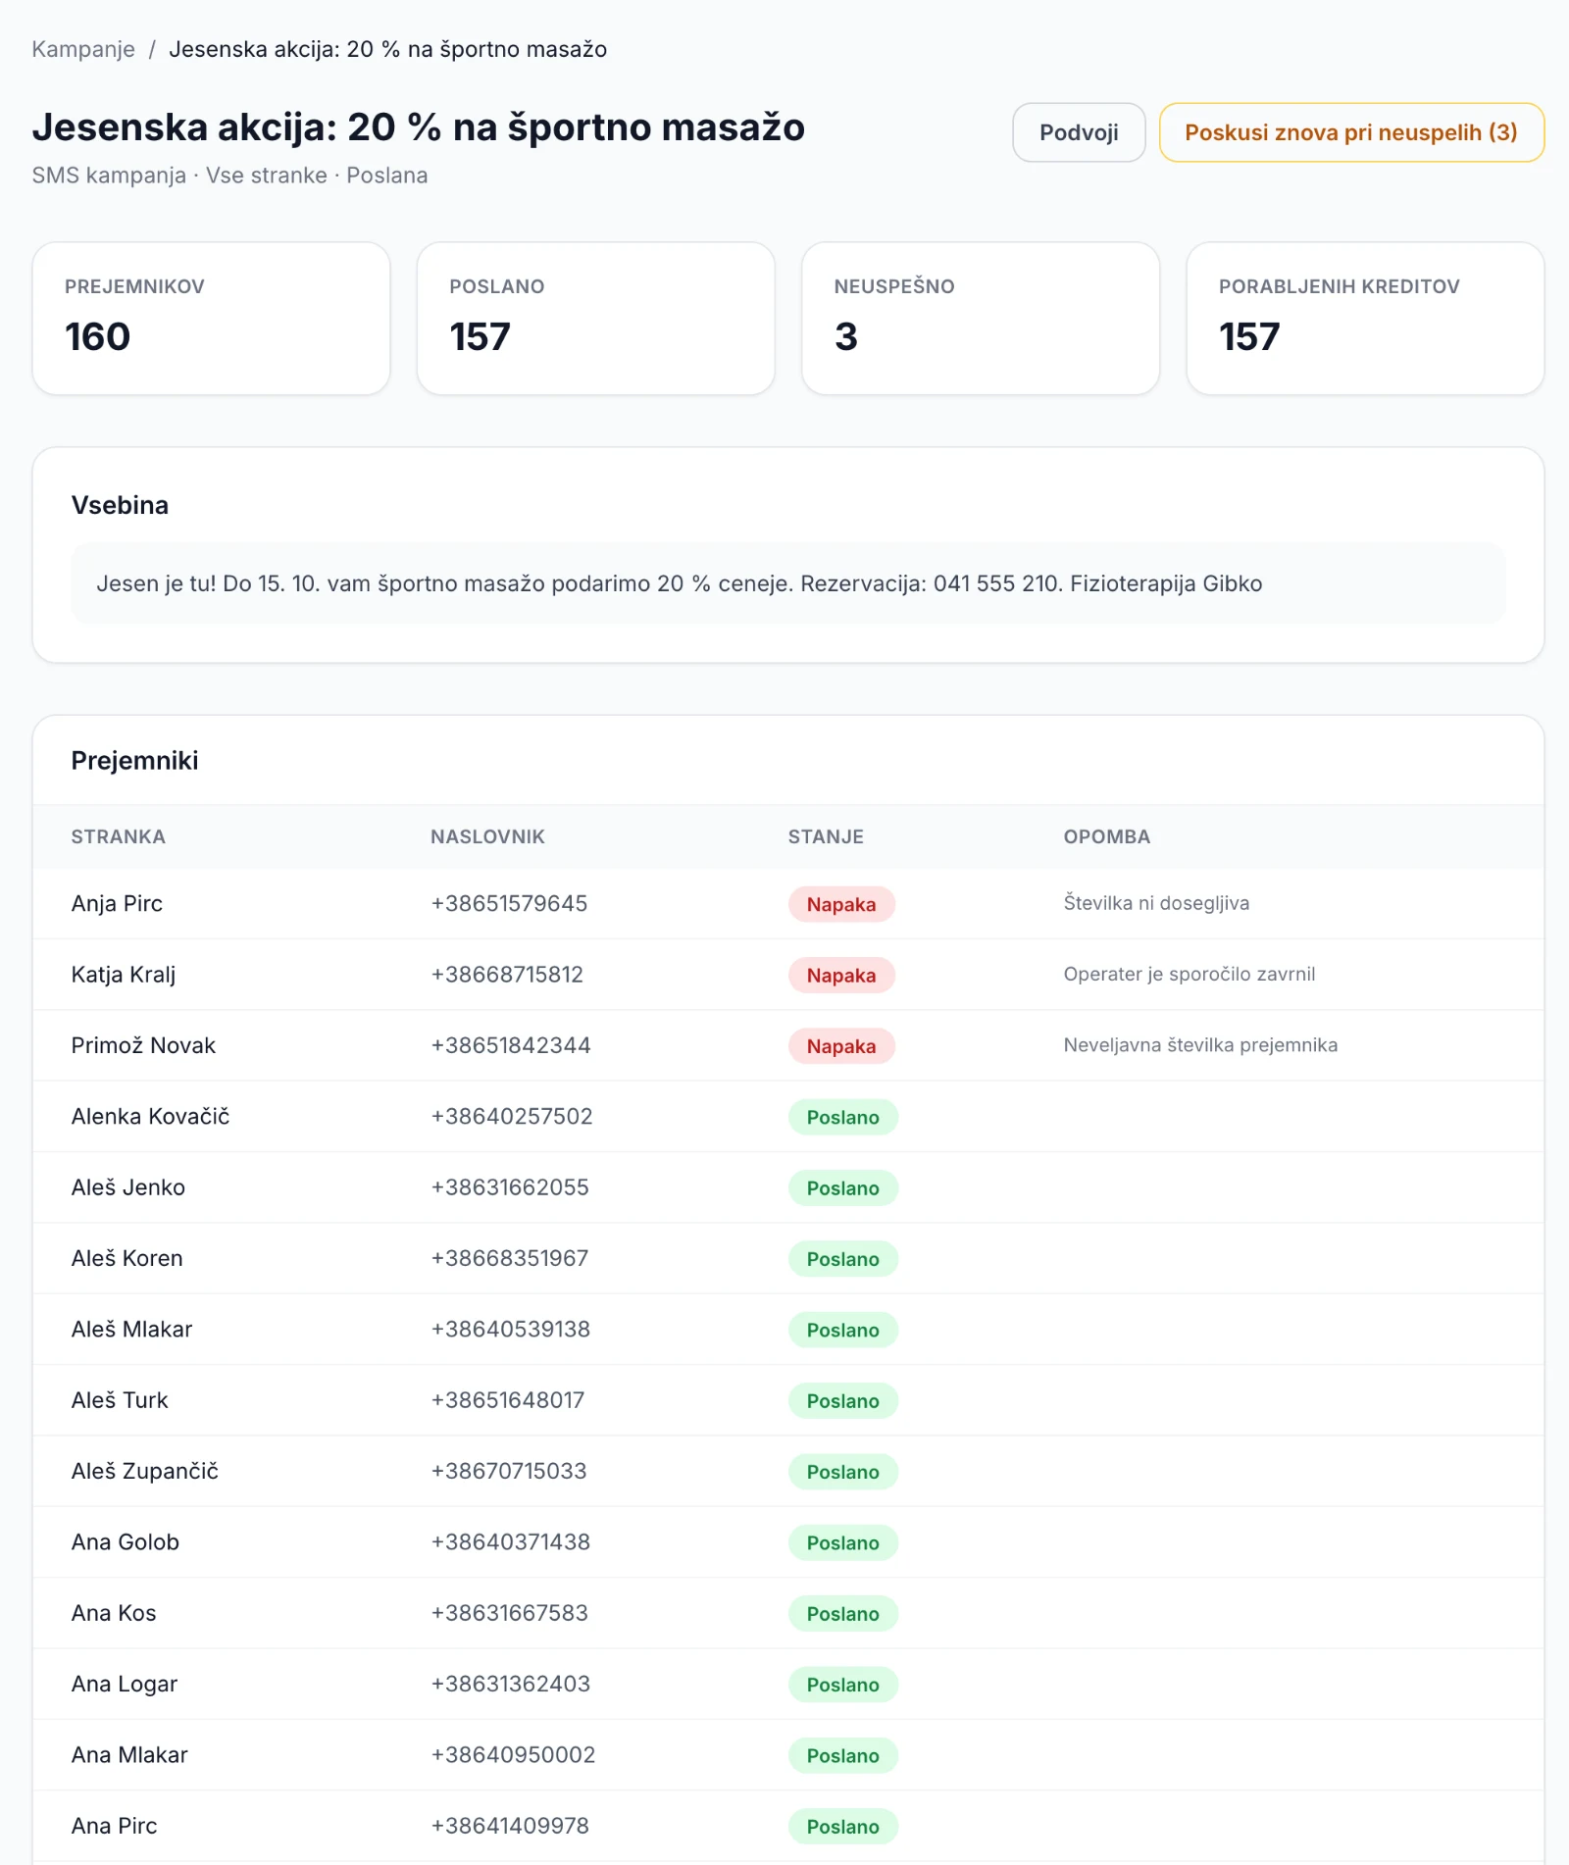Select recipient Ana Golob
Viewport: 1569px width, 1865px height.
(126, 1541)
